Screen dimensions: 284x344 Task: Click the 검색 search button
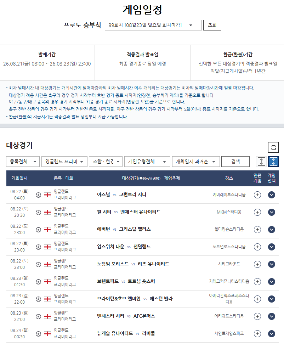235,162
